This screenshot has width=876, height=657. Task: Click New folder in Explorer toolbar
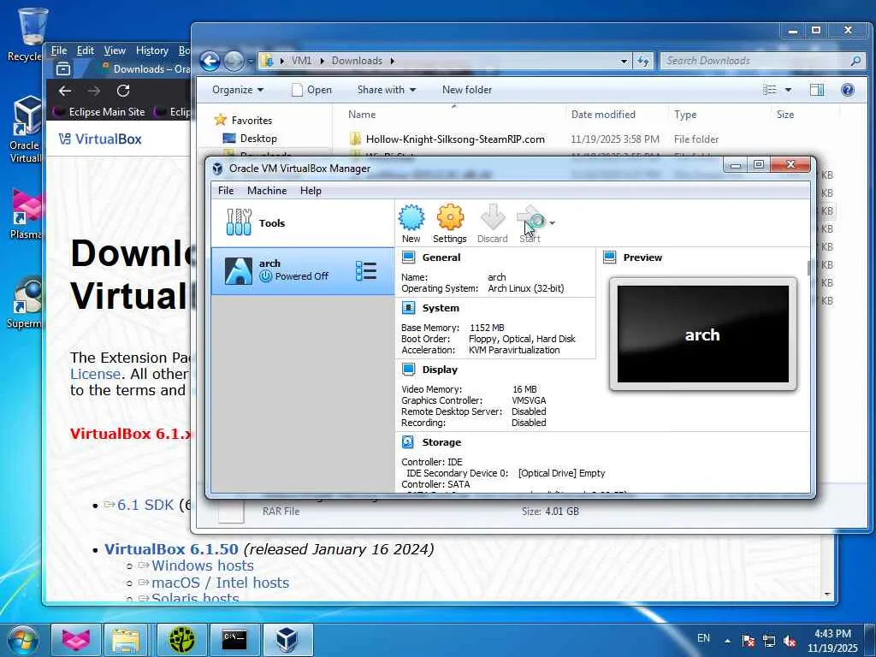[x=467, y=90]
